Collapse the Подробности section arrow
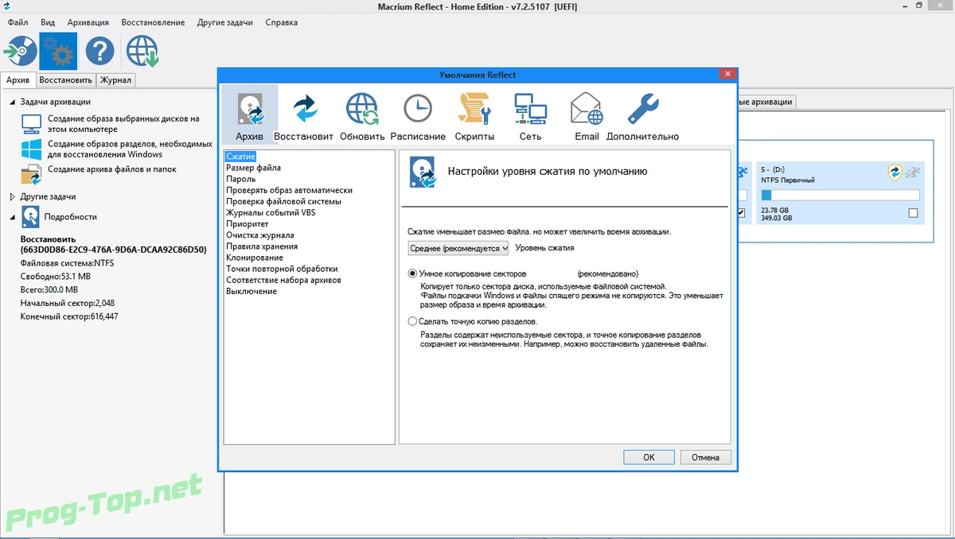Image resolution: width=955 pixels, height=539 pixels. click(13, 216)
